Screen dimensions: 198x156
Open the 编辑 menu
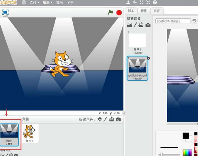[47, 3]
